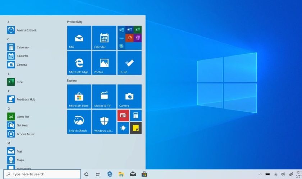302x179 pixels.
Task: Open the small Calculator tile in Explore
Action: pyautogui.click(x=136, y=116)
